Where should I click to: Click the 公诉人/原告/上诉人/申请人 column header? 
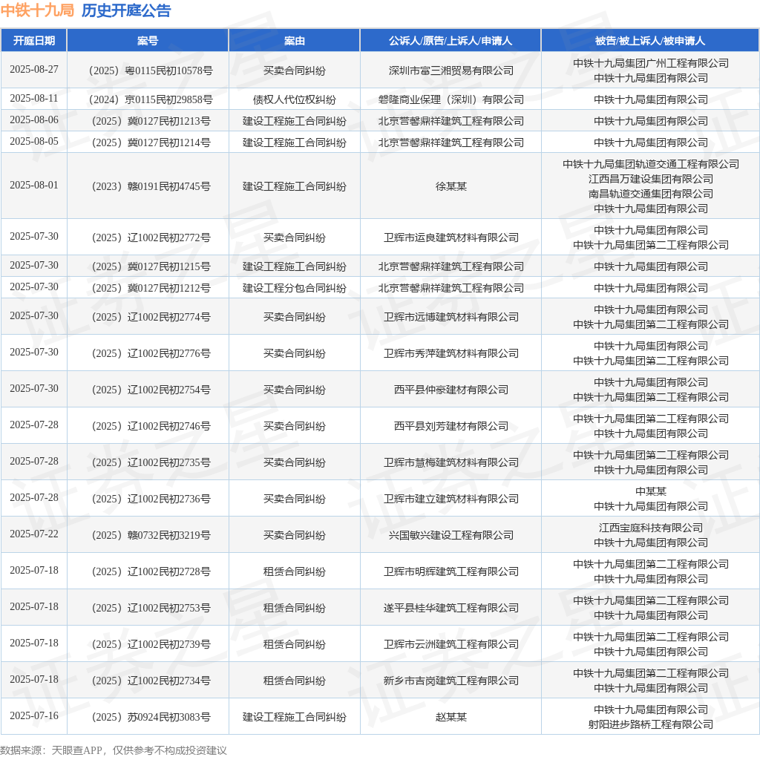pos(451,41)
